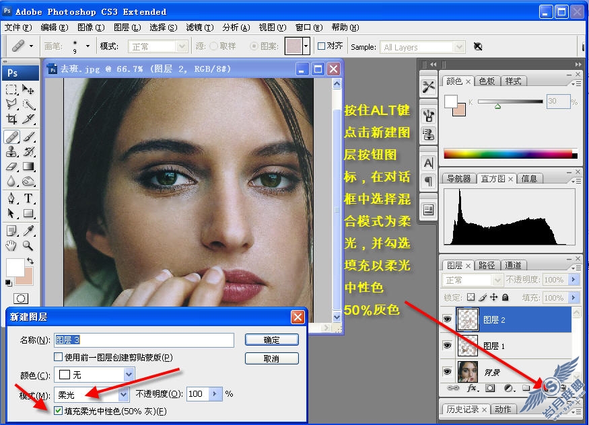This screenshot has height=425, width=589.
Task: Select the Move tool
Action: coord(28,89)
